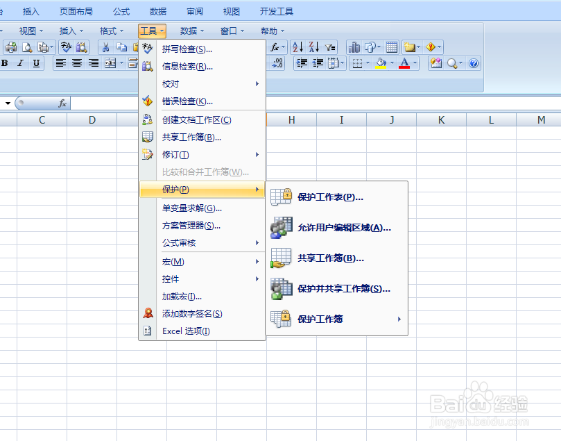Viewport: 561px width, 441px height.
Task: Open Print Preview magnifier icon
Action: [27, 47]
